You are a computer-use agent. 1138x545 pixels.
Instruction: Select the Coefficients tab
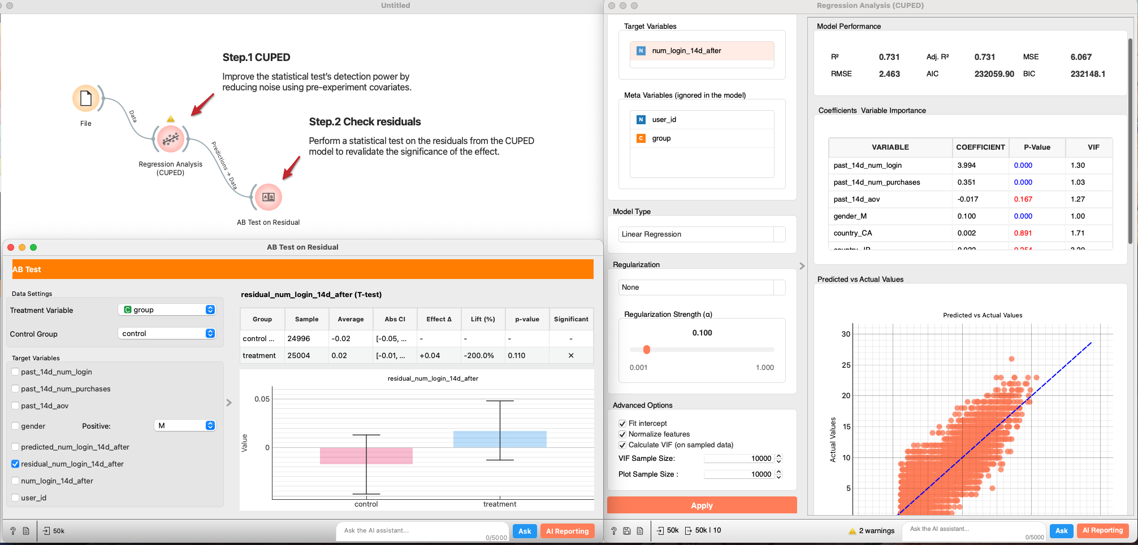(x=837, y=111)
